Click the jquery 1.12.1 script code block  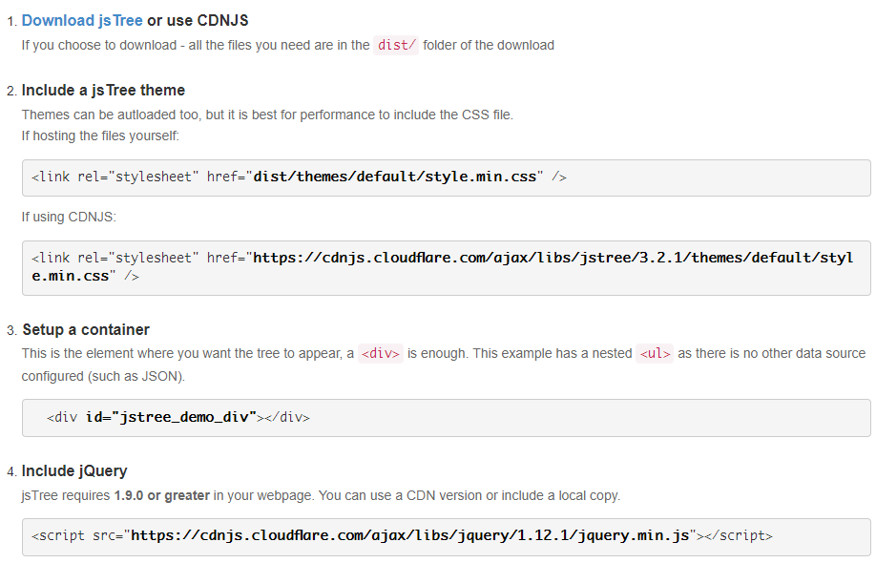click(447, 536)
